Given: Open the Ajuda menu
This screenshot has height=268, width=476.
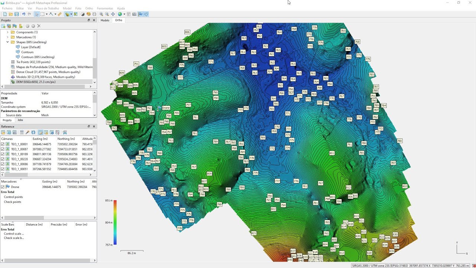Looking at the screenshot, I should 121,8.
